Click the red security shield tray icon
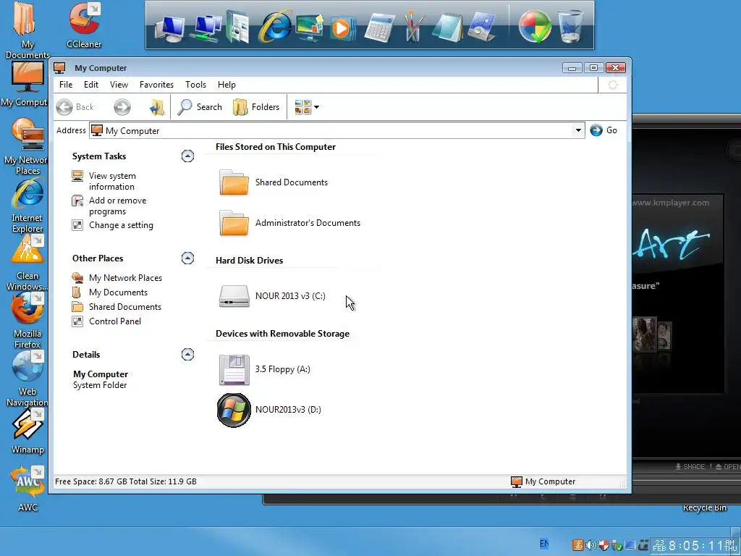The image size is (741, 556). point(604,545)
